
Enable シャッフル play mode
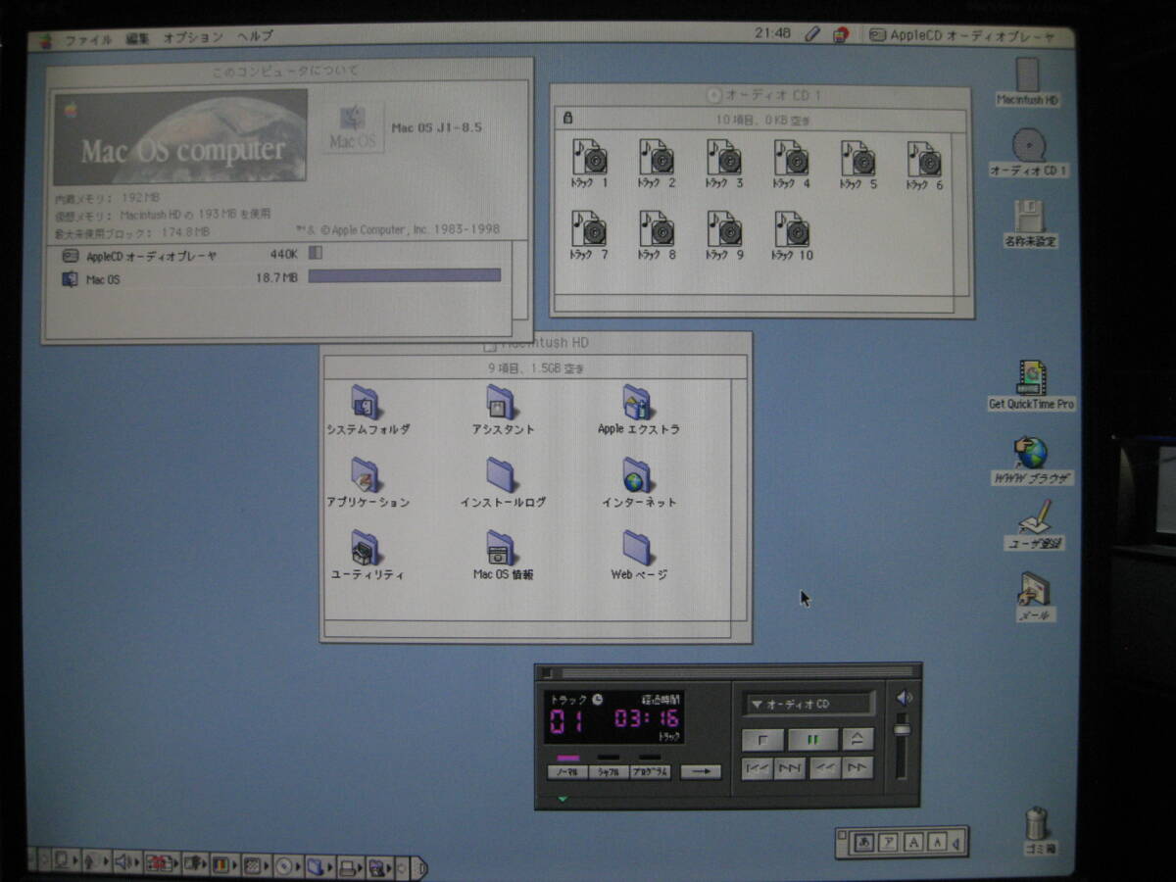(x=609, y=772)
